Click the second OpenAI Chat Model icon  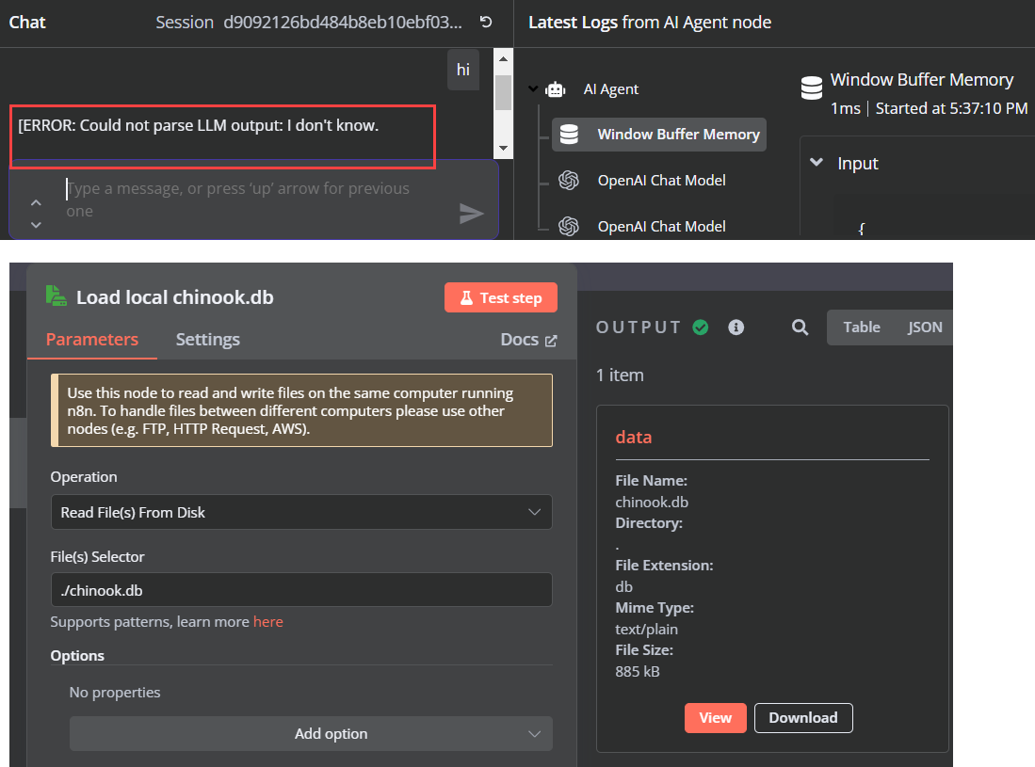click(x=568, y=226)
